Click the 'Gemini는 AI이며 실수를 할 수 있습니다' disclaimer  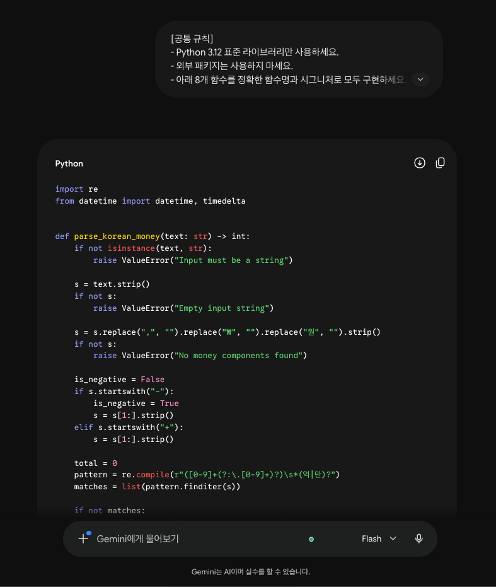click(250, 572)
